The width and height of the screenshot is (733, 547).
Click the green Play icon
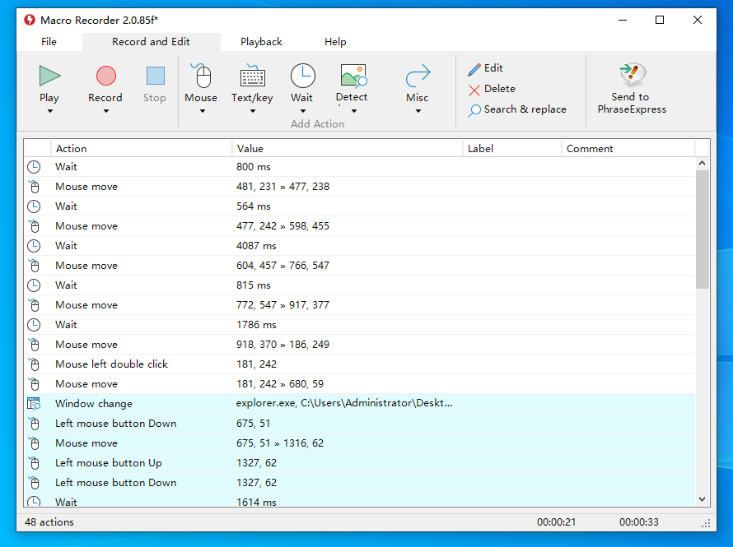point(49,76)
